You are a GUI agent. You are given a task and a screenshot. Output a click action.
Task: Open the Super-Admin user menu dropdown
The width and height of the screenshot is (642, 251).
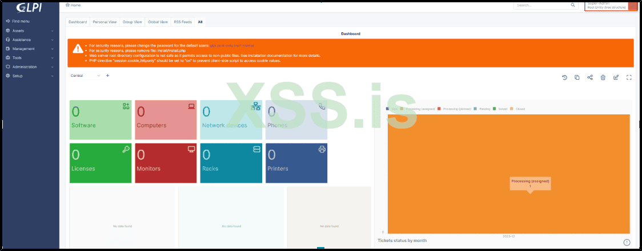click(611, 5)
